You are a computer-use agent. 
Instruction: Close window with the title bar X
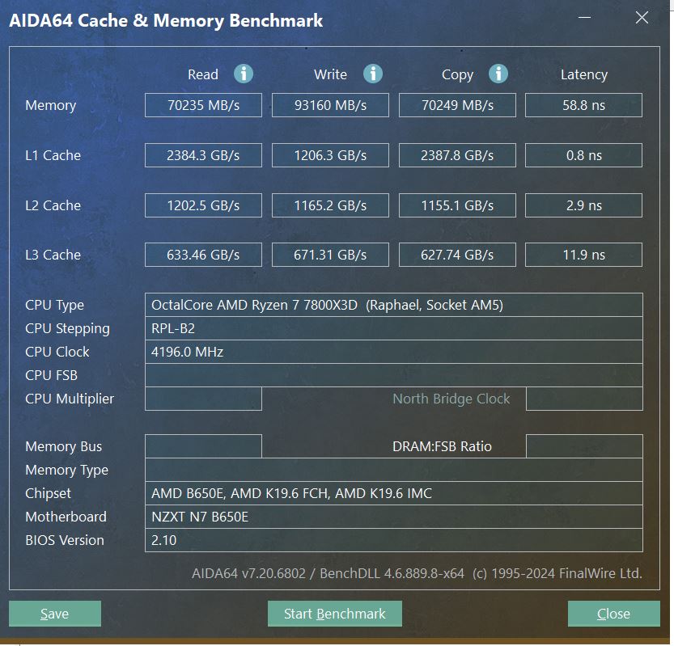642,18
